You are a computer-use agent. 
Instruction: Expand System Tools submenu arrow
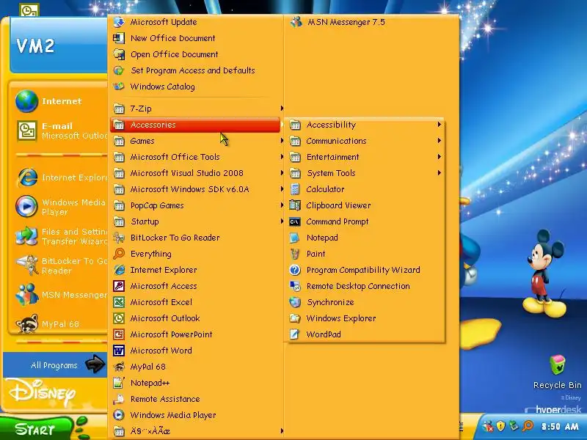point(439,173)
